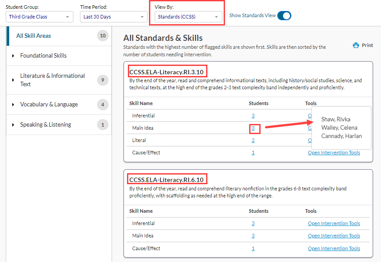Click the Print text link
Screen dimensions: 381x262
click(367, 45)
